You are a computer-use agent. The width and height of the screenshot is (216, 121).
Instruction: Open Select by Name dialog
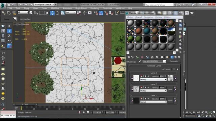pos(36,13)
